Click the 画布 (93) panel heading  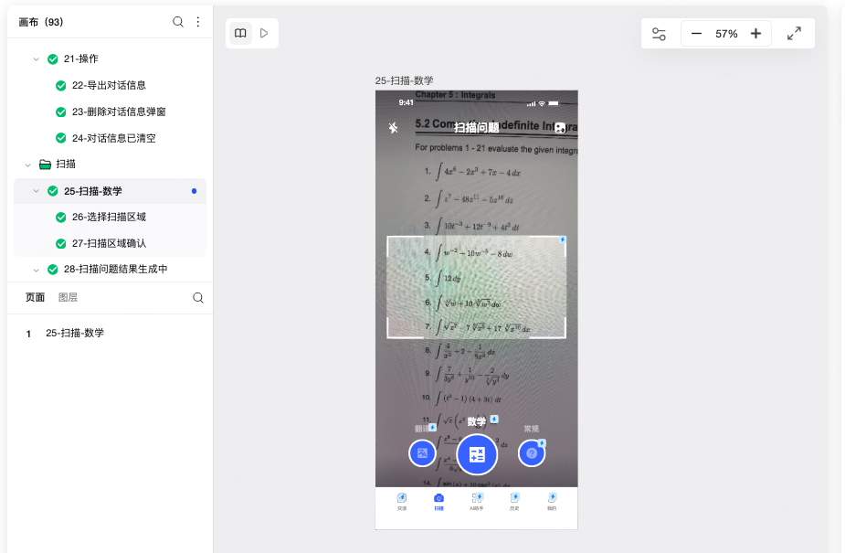pyautogui.click(x=41, y=22)
